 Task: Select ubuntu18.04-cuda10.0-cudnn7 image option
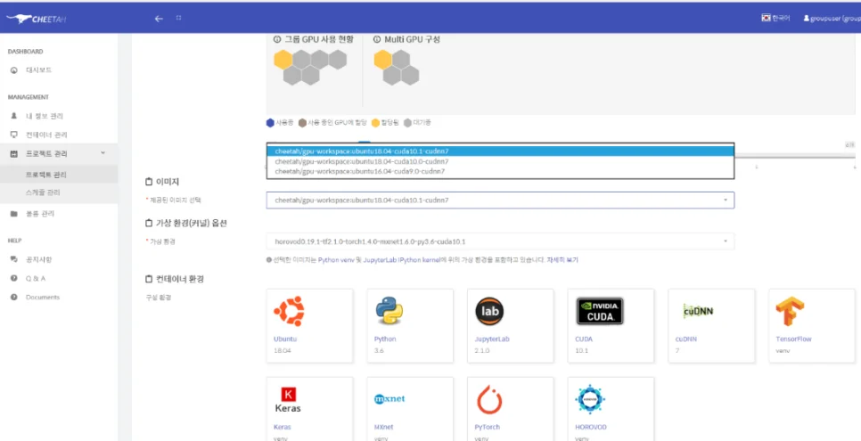click(361, 161)
